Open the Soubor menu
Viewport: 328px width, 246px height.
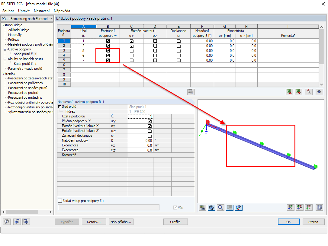8,11
